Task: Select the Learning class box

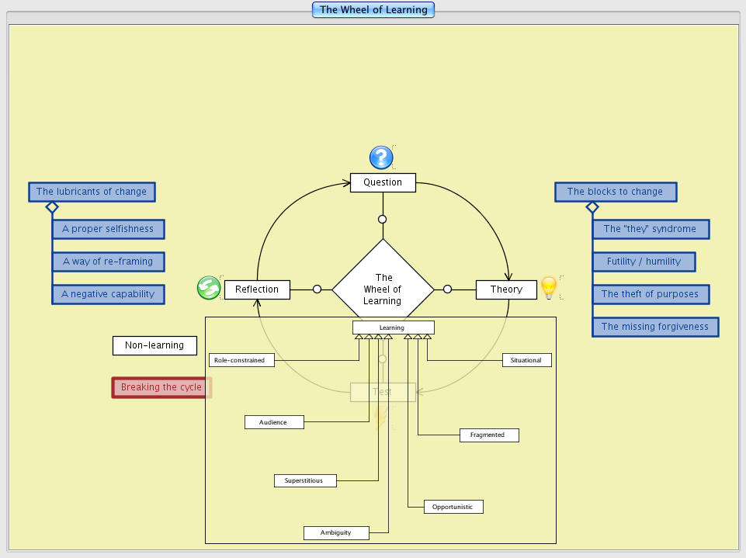Action: [392, 328]
